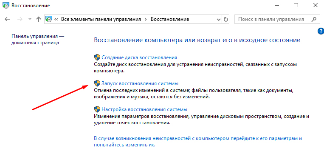Image resolution: width=324 pixels, height=163 pixels.
Task: Click Восстановление breadcrumb in address bar
Action: pos(170,19)
